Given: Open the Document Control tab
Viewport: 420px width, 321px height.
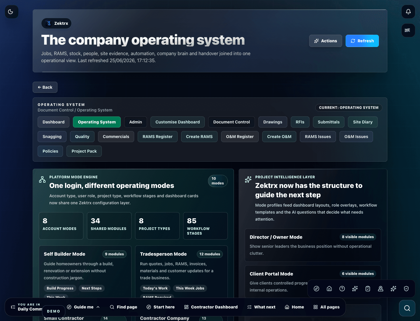Looking at the screenshot, I should click(x=232, y=122).
